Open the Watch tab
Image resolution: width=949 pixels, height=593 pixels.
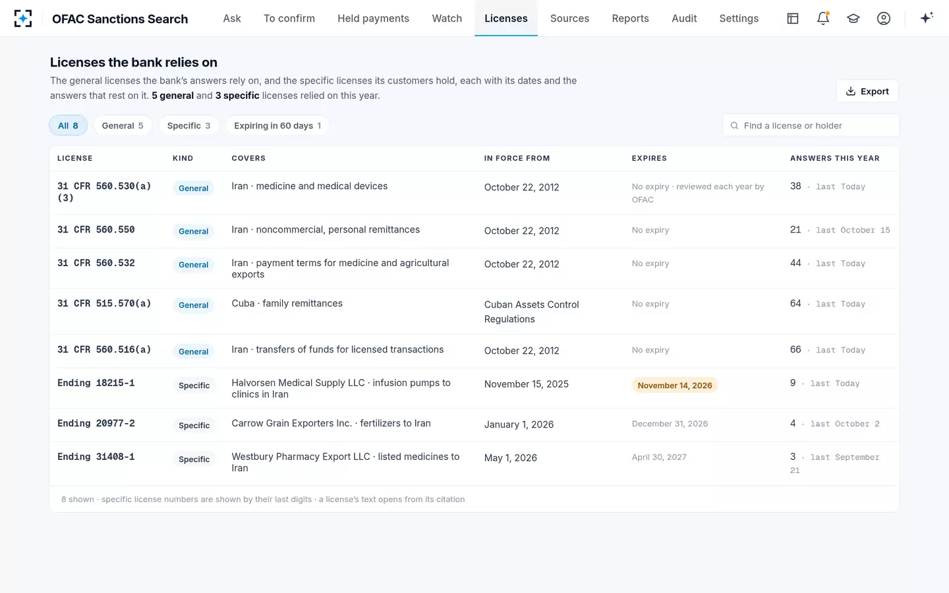[447, 18]
